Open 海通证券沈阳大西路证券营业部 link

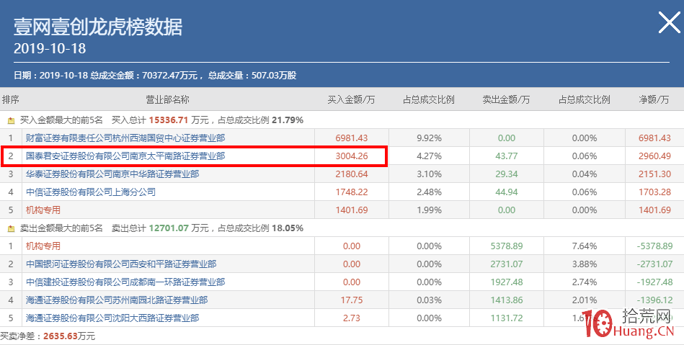pos(112,318)
